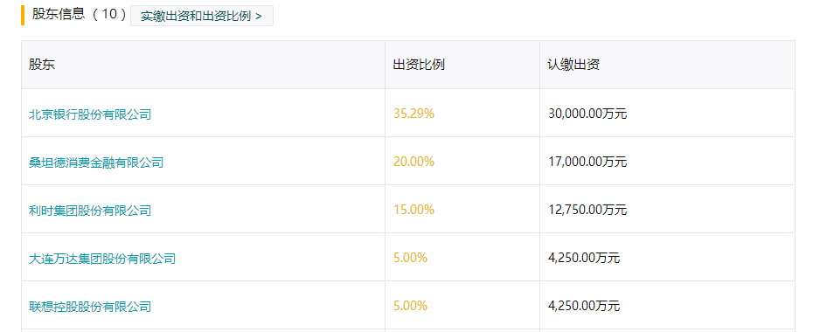
Task: Open 大连万达集团股份有限公司 shareholder link
Action: 102,259
